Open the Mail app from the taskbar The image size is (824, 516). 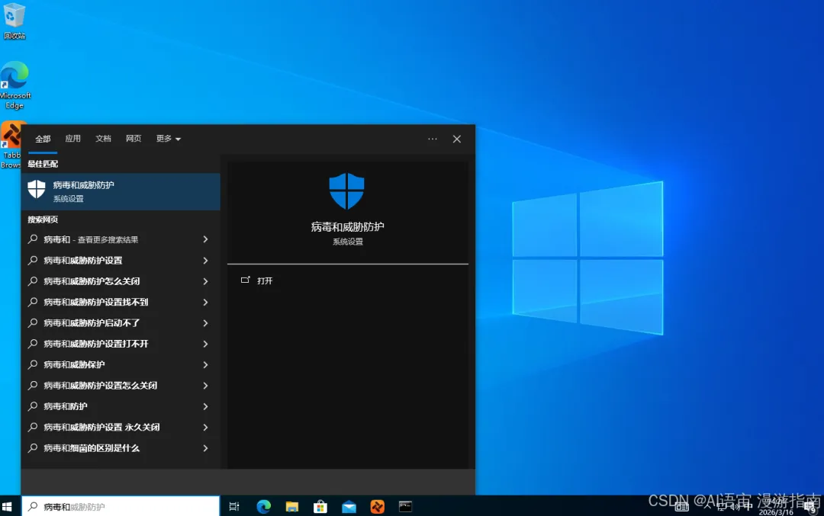pyautogui.click(x=349, y=507)
